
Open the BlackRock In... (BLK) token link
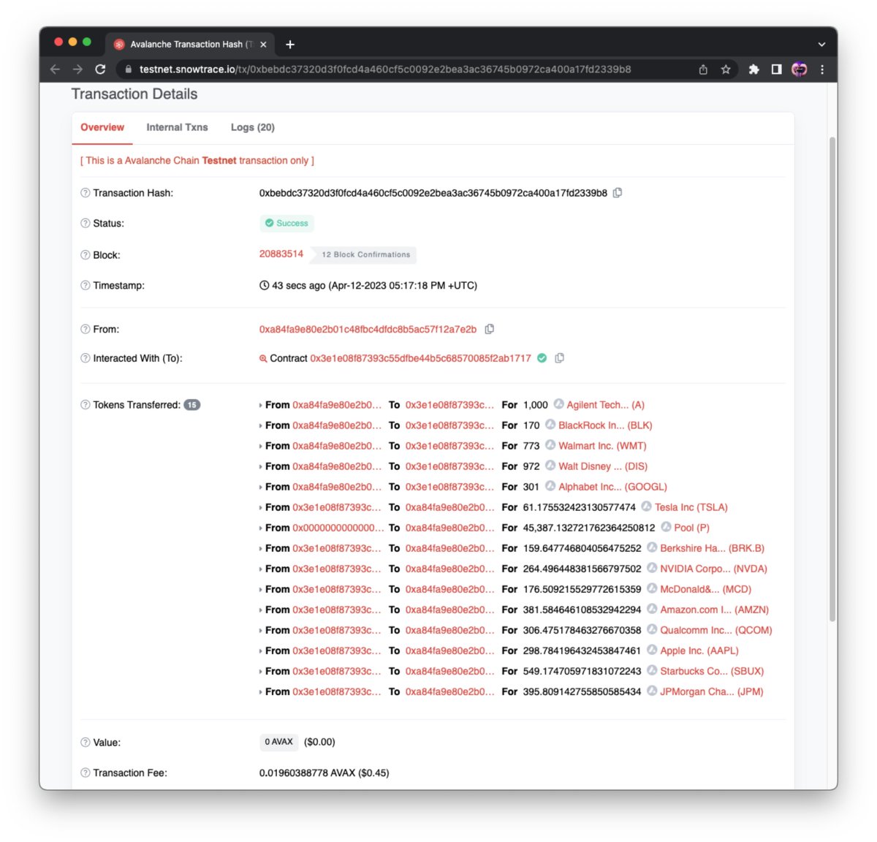point(605,425)
